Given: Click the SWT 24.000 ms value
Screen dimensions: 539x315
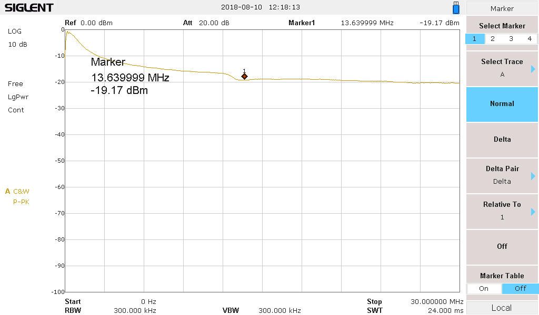Looking at the screenshot, I should 445,311.
